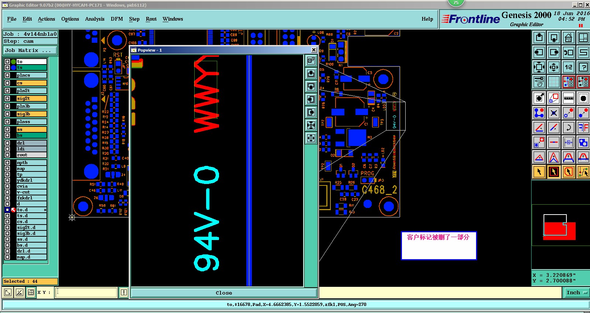The width and height of the screenshot is (590, 313).
Task: Select the sig2t.d layer row
Action: pos(31,227)
